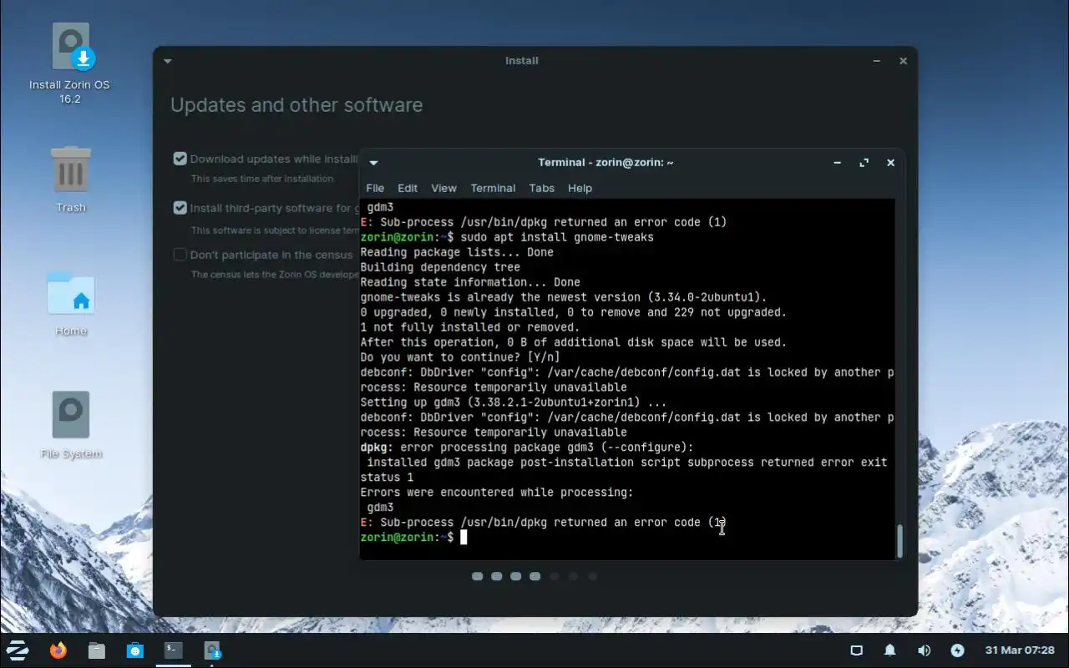Click the last installer progress dot
Image resolution: width=1069 pixels, height=668 pixels.
pyautogui.click(x=592, y=576)
